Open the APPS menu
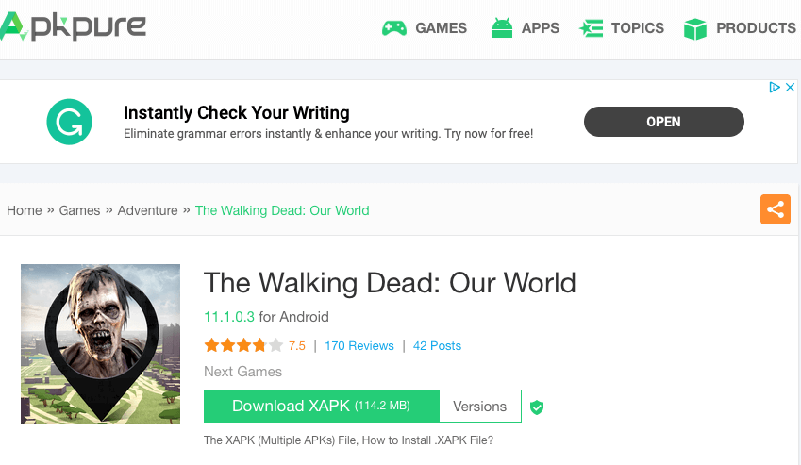Viewport: 801px width, 465px height. tap(540, 28)
